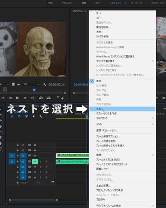The width and height of the screenshot is (166, 208).
Task: Solo audio track A1
Action: [x=41, y=162]
